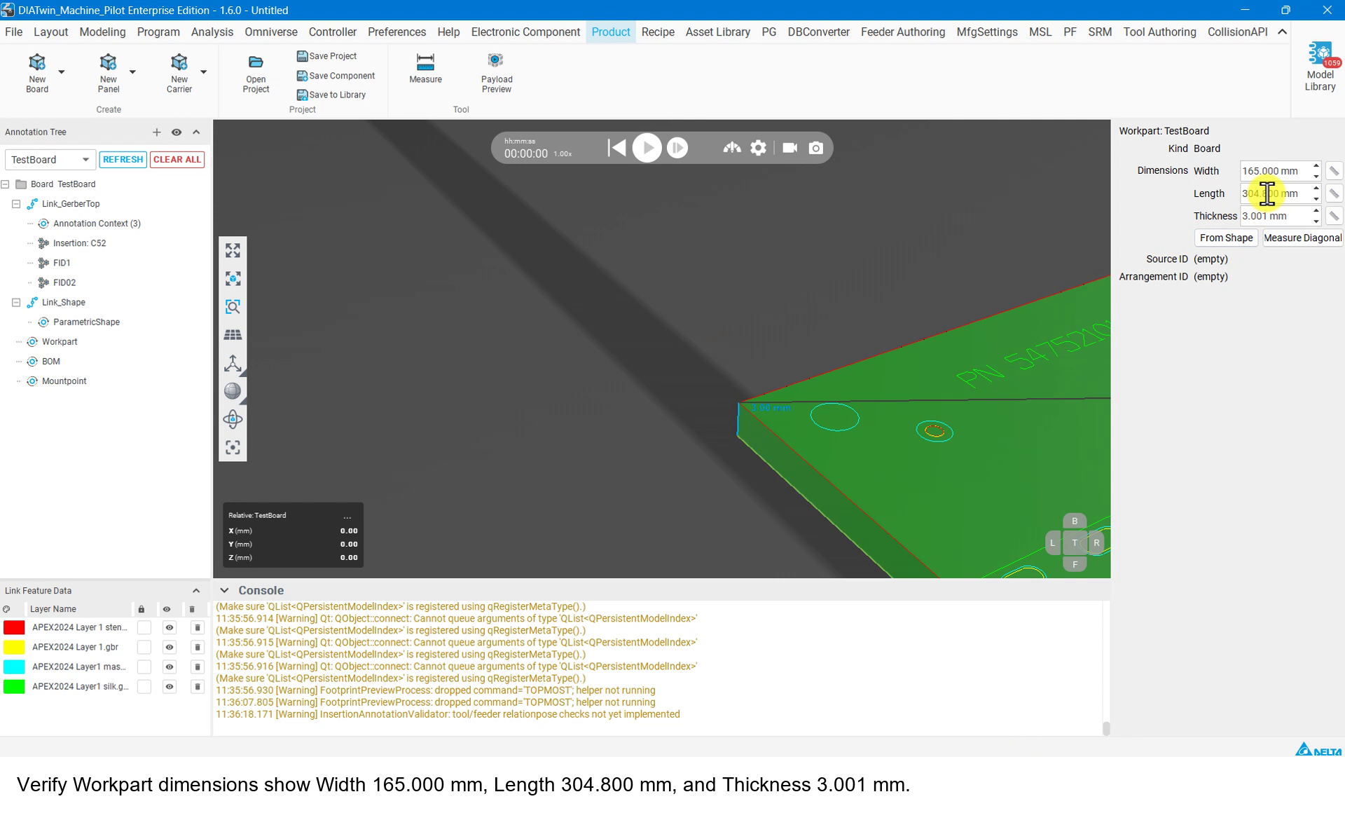This screenshot has height=813, width=1345.
Task: Click the New Carrier icon
Action: point(179,62)
